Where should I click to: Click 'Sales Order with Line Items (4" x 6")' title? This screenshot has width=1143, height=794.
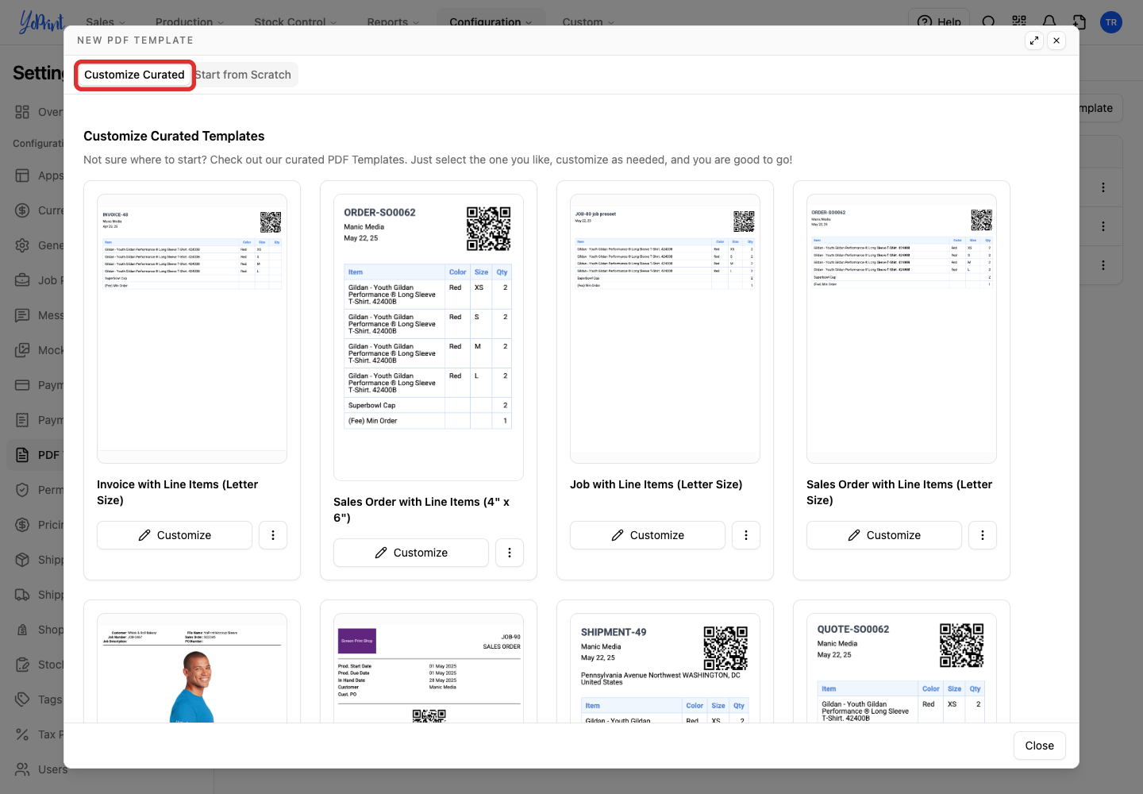[421, 510]
